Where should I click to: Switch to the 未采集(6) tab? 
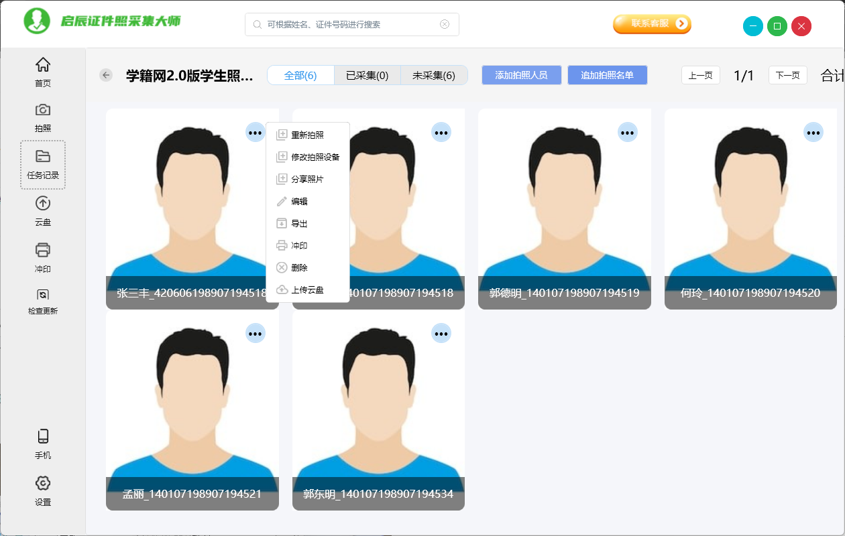click(x=434, y=75)
